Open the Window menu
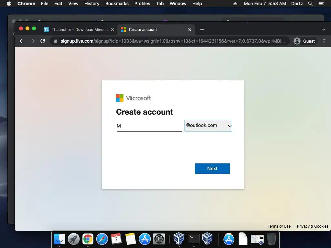Screen dimensions: 331x248 pos(178,4)
